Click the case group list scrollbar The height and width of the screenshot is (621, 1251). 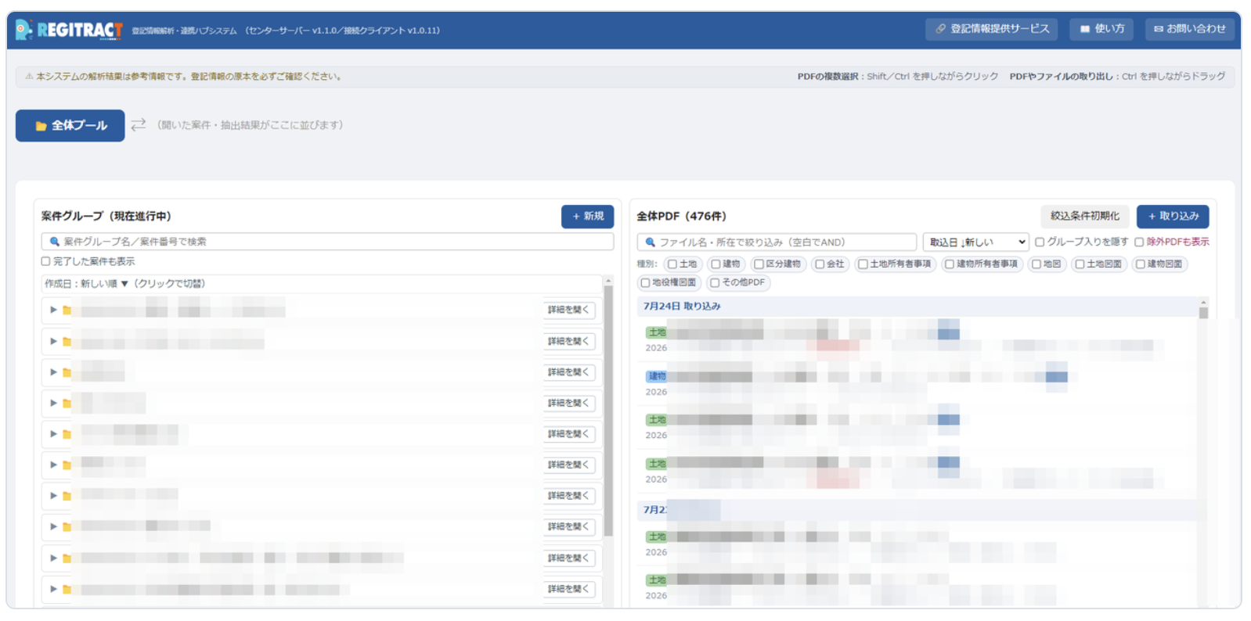point(608,411)
